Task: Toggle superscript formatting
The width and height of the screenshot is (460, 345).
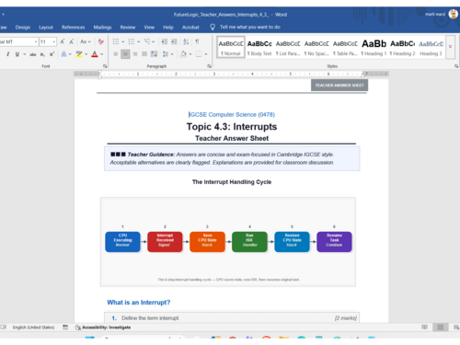Action: point(52,54)
